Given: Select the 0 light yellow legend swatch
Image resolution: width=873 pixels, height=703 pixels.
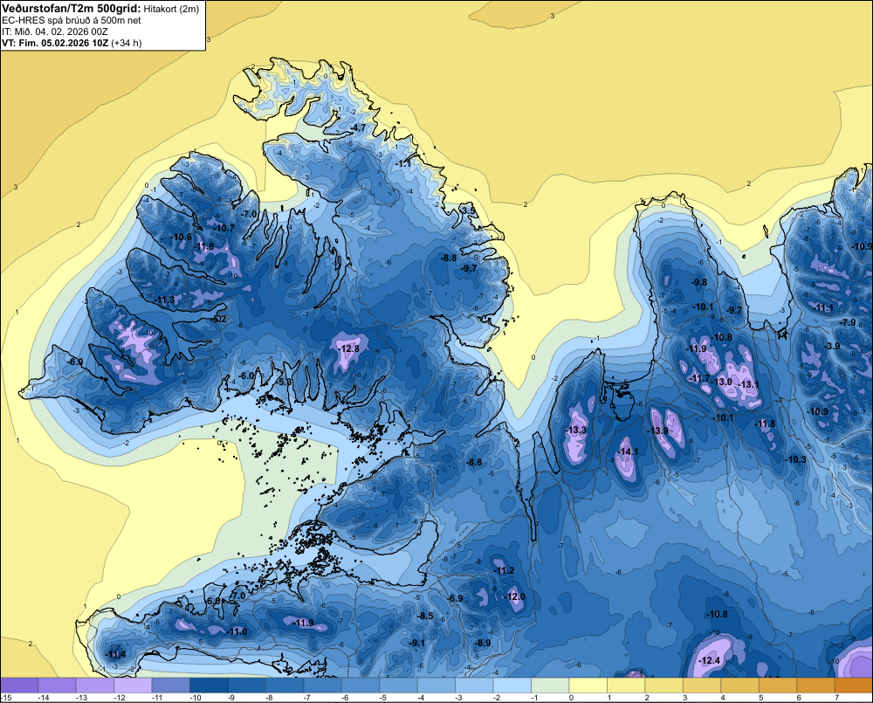Looking at the screenshot, I should [588, 686].
